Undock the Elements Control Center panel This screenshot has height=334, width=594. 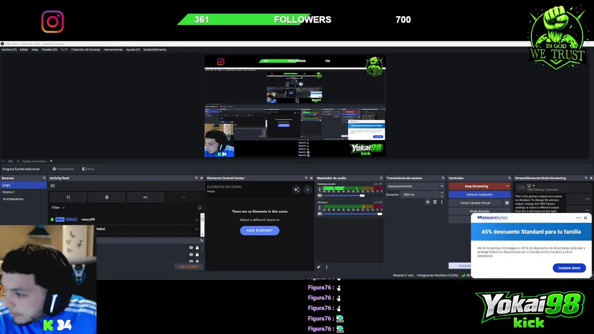pos(306,178)
